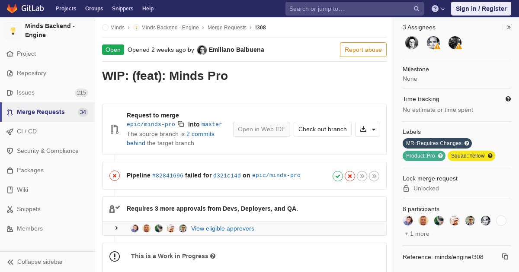Open Wiki in sidebar
The image size is (519, 272).
coord(48,190)
